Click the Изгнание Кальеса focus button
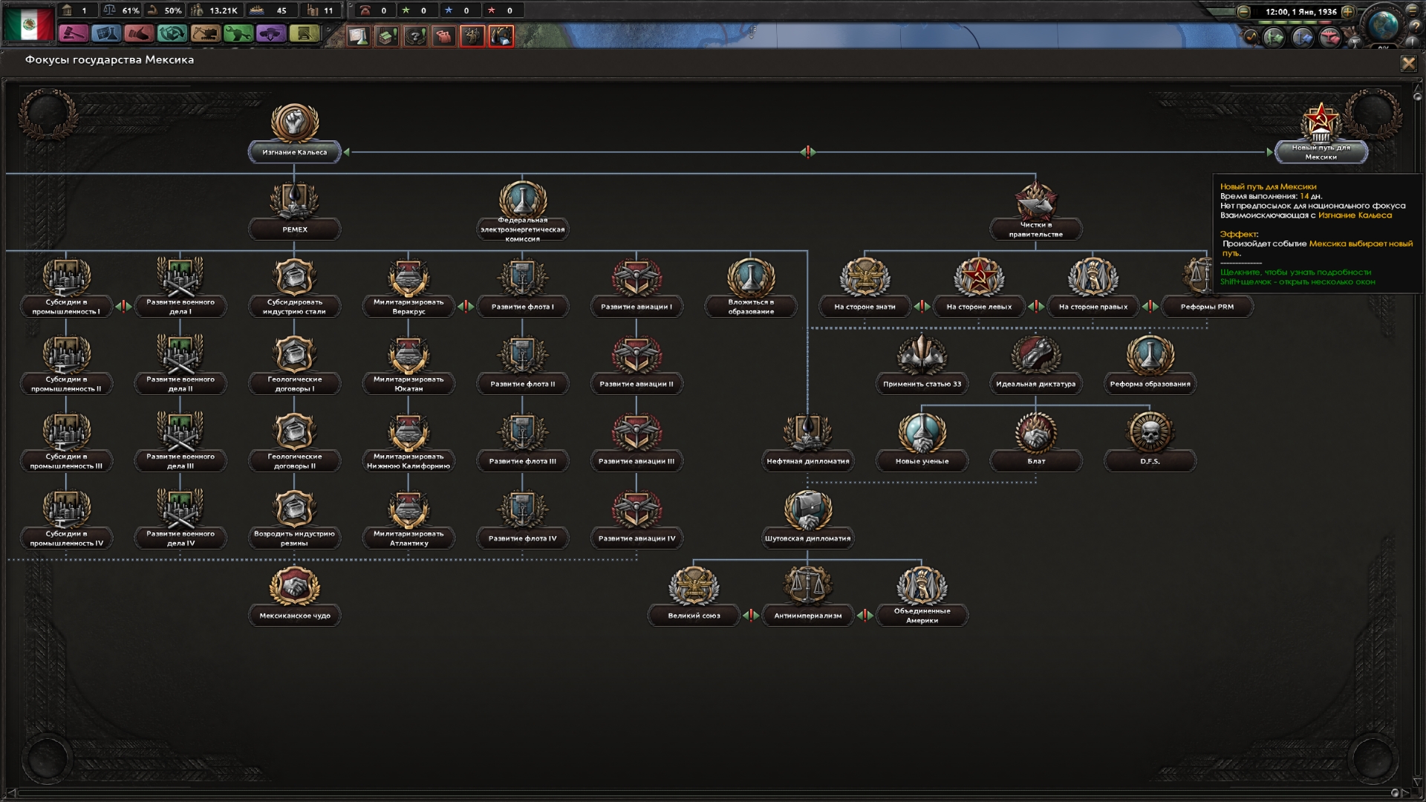Screen dimensions: 1426x802 point(294,152)
